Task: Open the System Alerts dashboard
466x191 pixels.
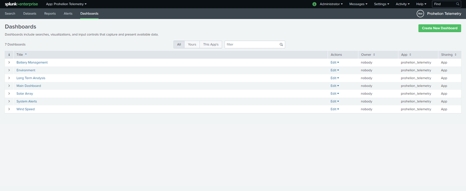Action: click(x=27, y=101)
